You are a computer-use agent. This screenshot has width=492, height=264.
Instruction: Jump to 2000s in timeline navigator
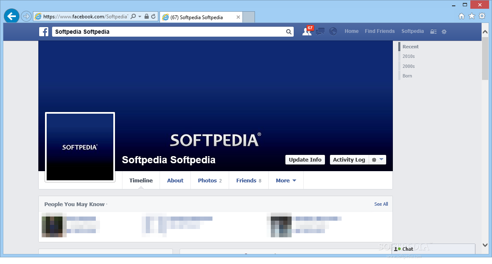click(x=409, y=66)
